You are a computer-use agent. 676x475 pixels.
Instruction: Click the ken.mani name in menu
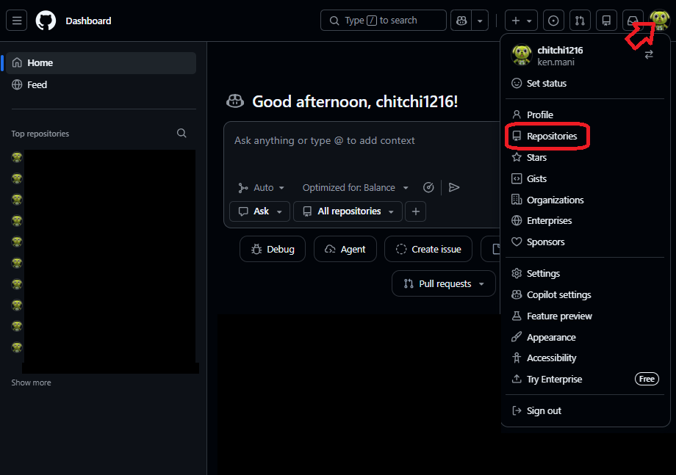(555, 62)
